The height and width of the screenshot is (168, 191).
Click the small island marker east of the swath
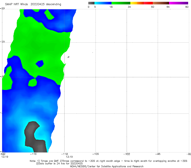tap(68, 57)
